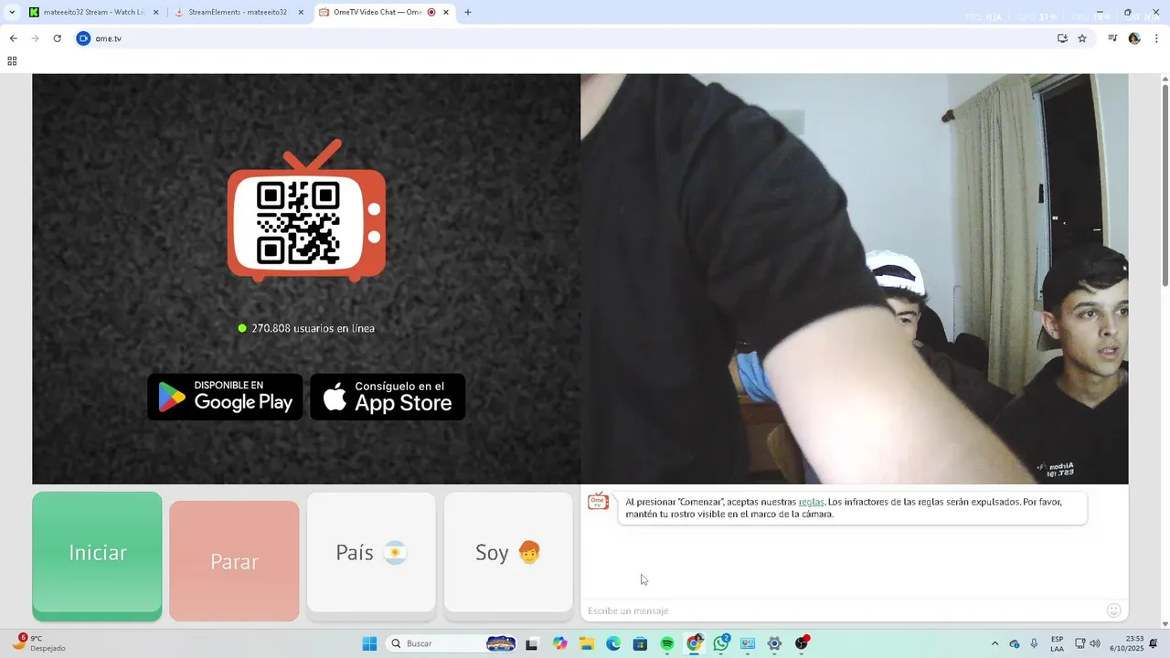Go forward to next page
This screenshot has height=658, width=1170.
click(x=35, y=38)
